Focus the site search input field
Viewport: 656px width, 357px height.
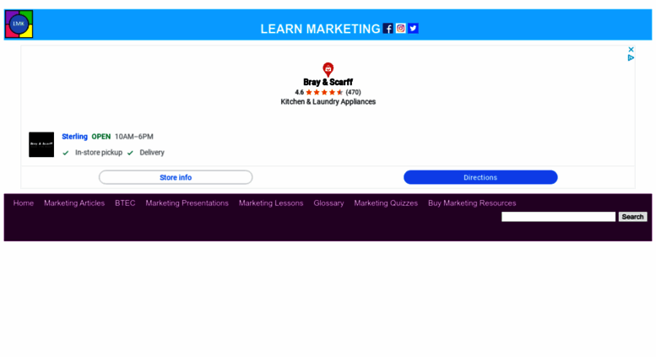point(559,217)
